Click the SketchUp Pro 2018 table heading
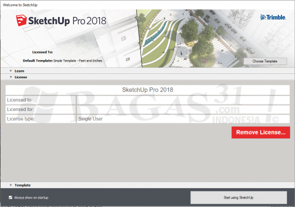Image resolution: width=295 pixels, height=207 pixels. [147, 90]
